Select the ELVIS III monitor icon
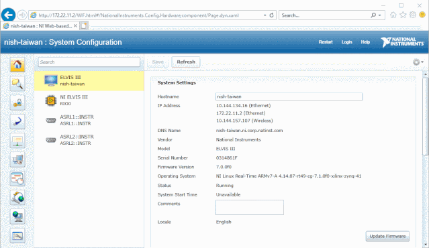 pos(51,80)
